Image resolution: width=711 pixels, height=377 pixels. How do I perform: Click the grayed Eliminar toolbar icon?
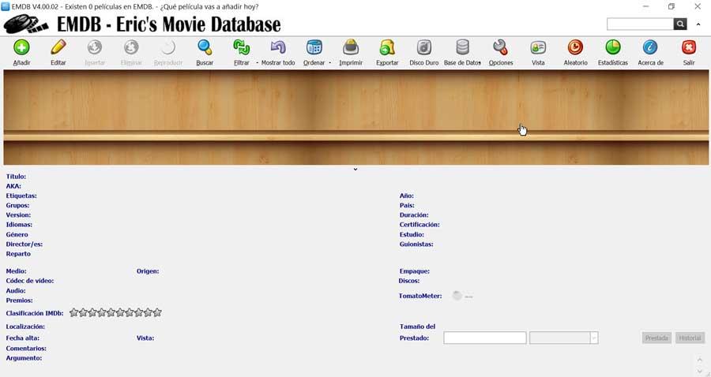[131, 47]
